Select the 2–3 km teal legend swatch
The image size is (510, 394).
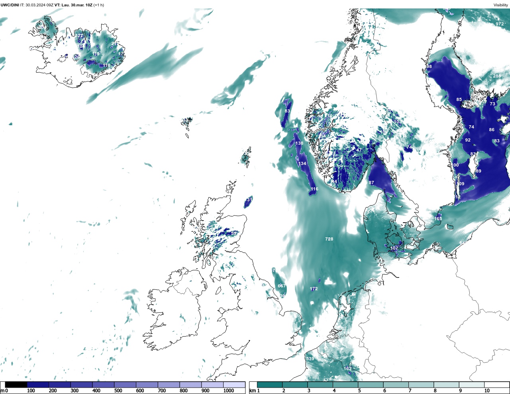[x=295, y=384]
